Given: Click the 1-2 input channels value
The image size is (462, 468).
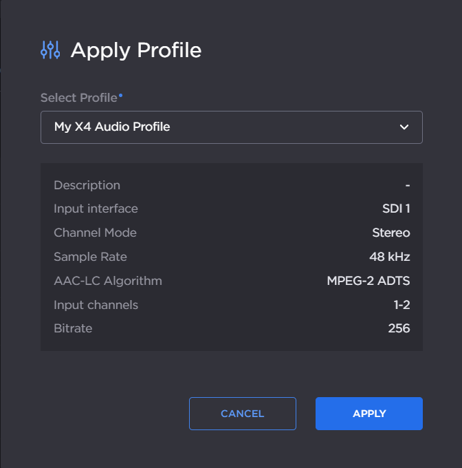Looking at the screenshot, I should (x=401, y=305).
